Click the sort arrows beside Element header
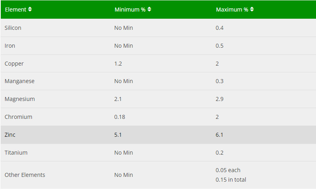Image resolution: width=316 pixels, height=190 pixels. (30, 10)
